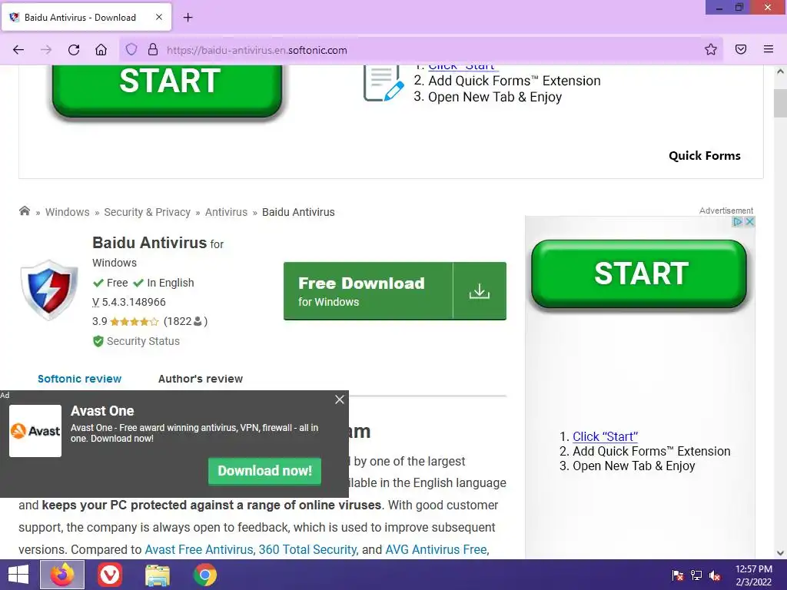Screen dimensions: 787x590
Task: Open a new browser tab
Action: (x=188, y=18)
